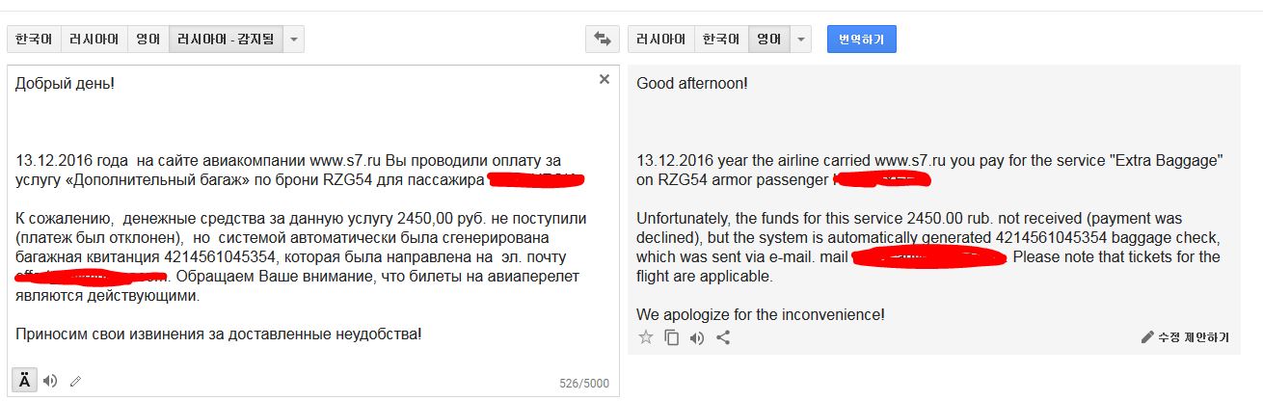Choose 한국어 as the source language
1263x401 pixels.
[x=34, y=40]
